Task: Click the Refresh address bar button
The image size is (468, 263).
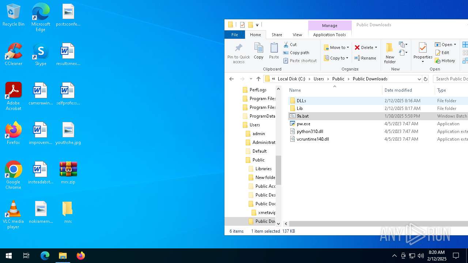Action: (x=425, y=79)
